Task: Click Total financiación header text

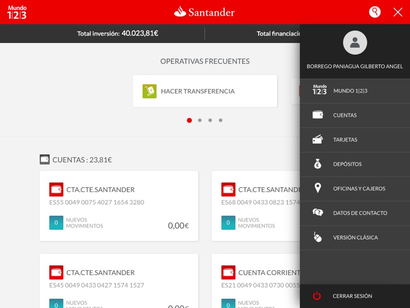Action: [x=278, y=33]
